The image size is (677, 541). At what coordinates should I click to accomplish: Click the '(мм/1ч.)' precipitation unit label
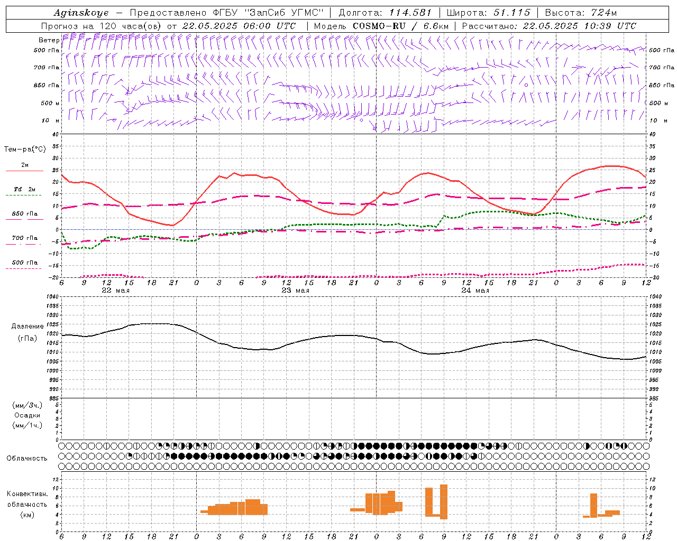click(28, 425)
